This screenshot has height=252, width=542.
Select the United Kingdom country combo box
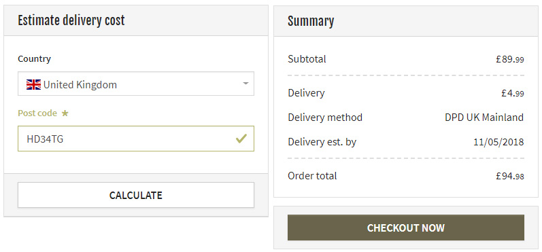click(136, 84)
